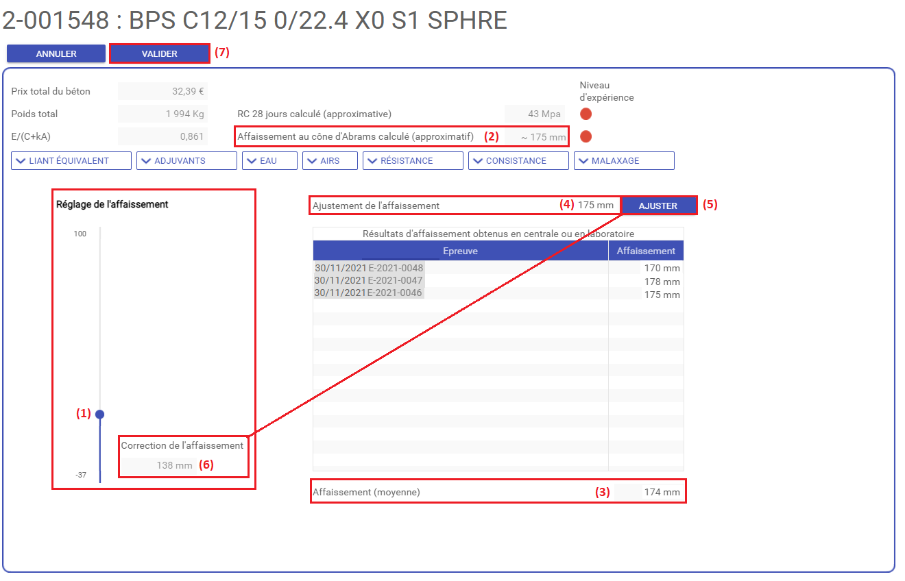Expand the ADJUVANTS section

186,160
